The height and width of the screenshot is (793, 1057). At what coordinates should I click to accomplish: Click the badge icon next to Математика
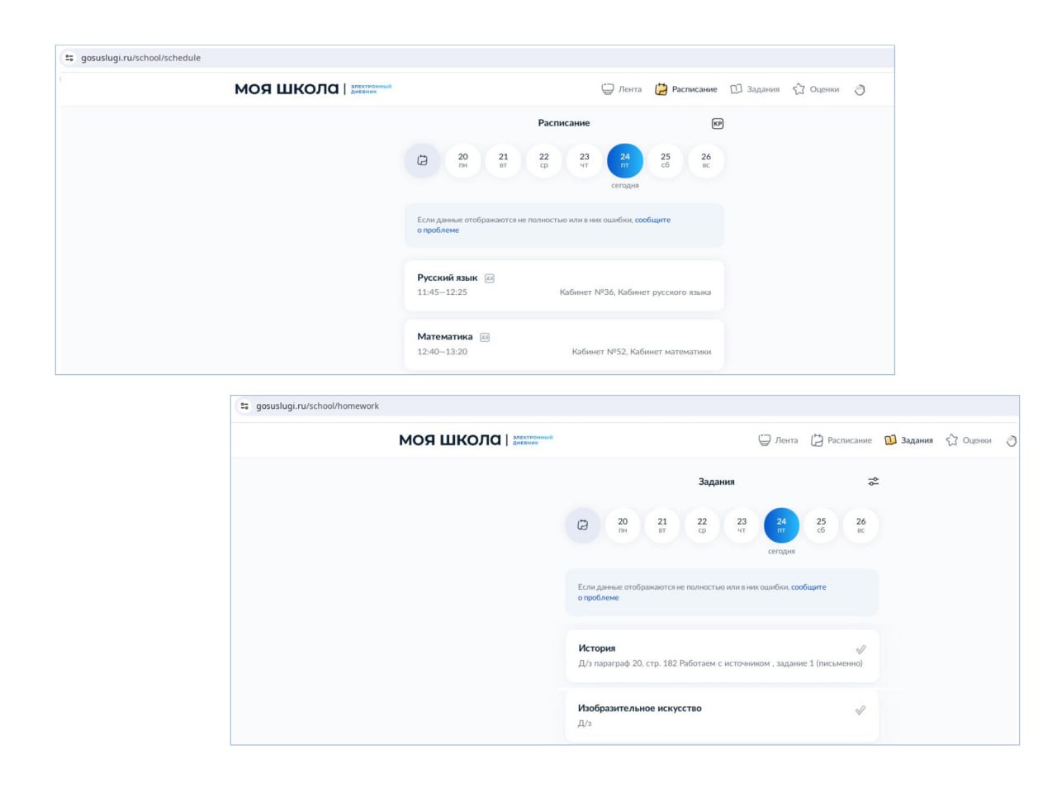[485, 337]
